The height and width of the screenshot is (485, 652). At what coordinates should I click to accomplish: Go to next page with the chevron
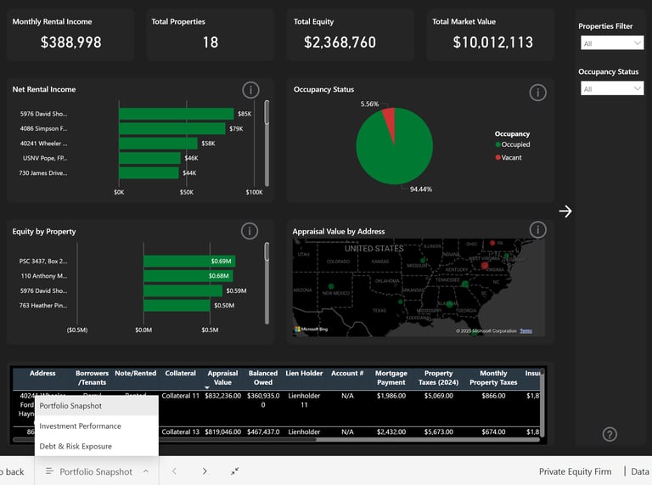[x=204, y=471]
